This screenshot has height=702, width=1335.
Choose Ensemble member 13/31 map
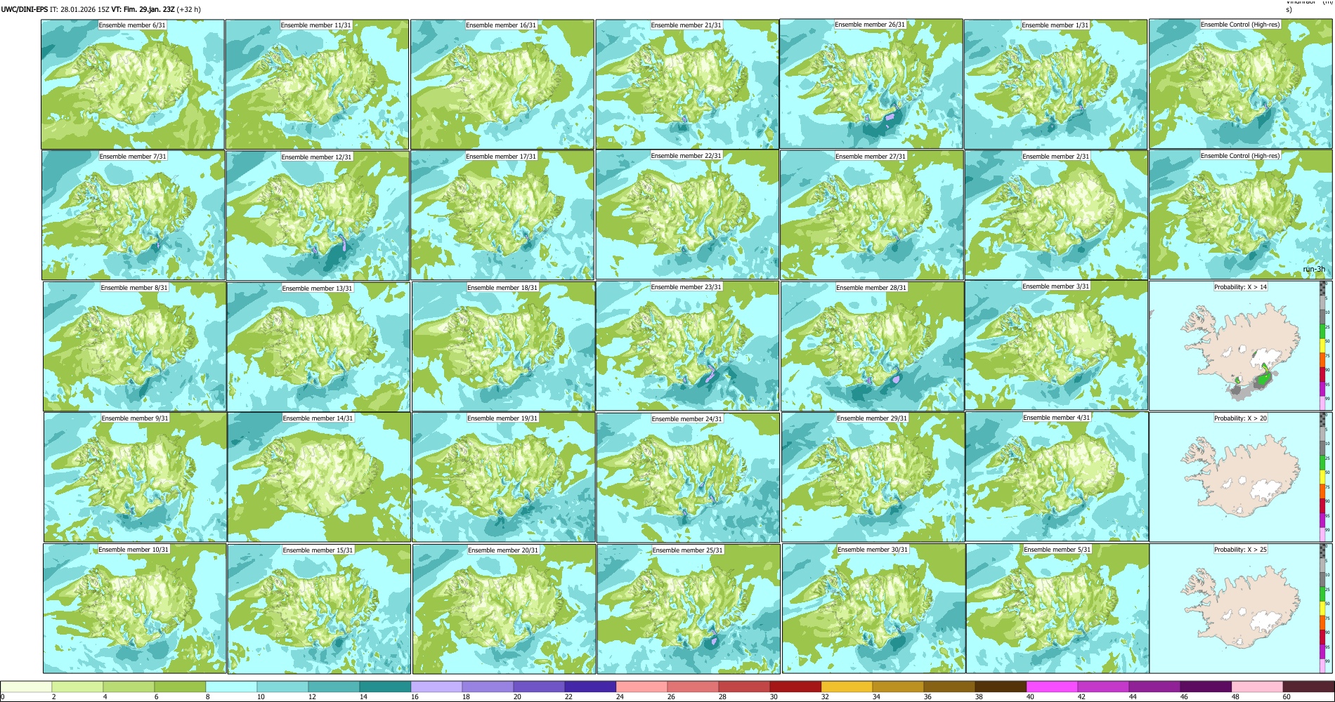[318, 347]
